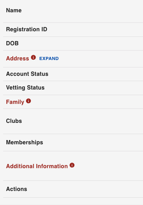143x205 pixels.
Task: Select the Vetting Status label
Action: (25, 88)
